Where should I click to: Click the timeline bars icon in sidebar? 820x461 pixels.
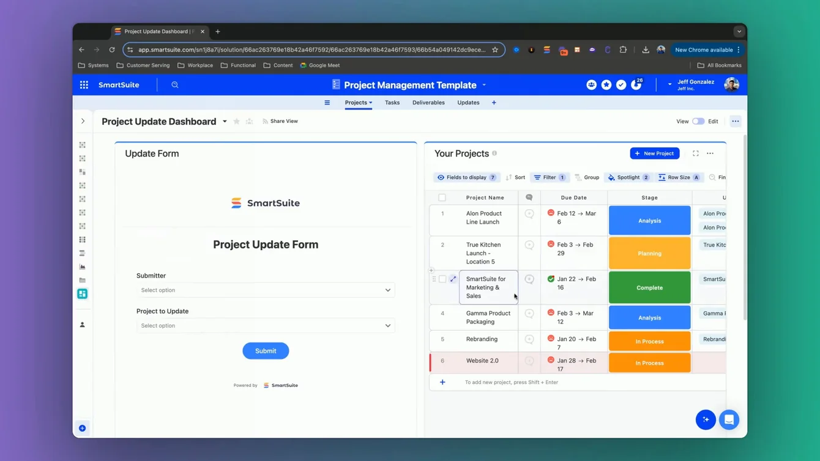(x=83, y=253)
